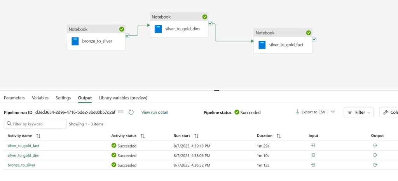Click the silver_to_gold_dim notebook icon
The image size is (398, 181).
pyautogui.click(x=158, y=29)
